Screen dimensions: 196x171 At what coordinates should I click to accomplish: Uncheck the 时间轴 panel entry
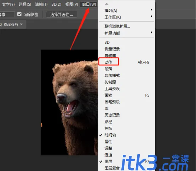point(127,135)
